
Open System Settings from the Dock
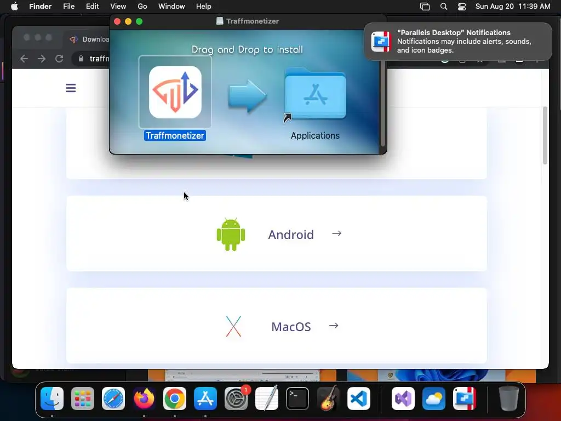click(x=236, y=399)
